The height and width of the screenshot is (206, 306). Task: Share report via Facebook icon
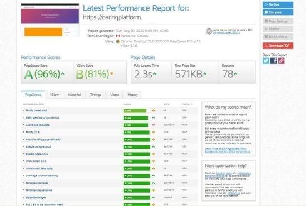click(273, 61)
